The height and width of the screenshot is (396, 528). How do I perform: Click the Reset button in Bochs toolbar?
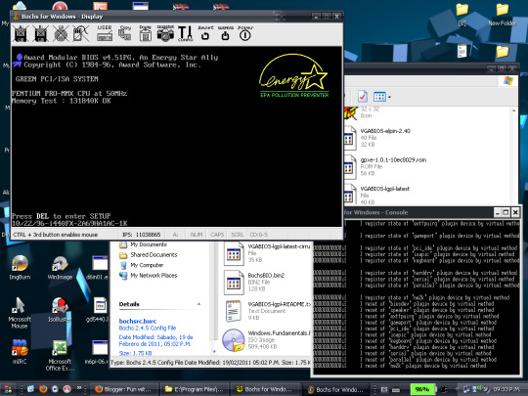pos(205,33)
